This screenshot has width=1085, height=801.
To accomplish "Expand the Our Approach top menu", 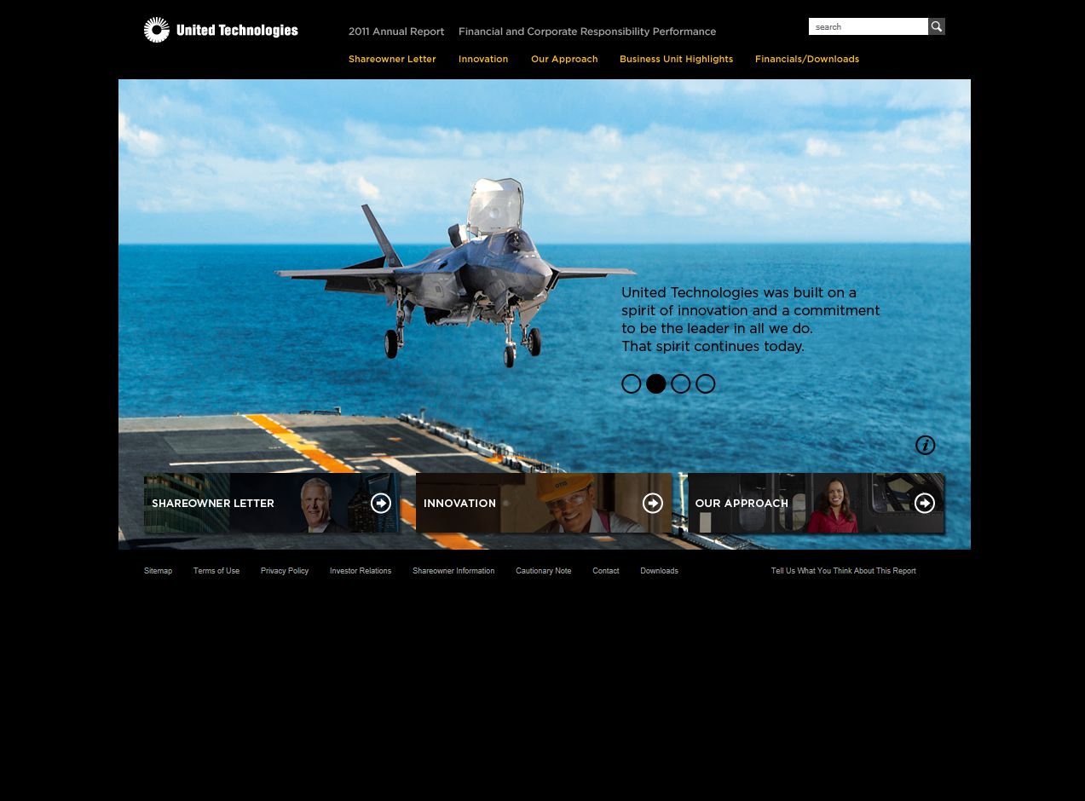I will [x=564, y=60].
